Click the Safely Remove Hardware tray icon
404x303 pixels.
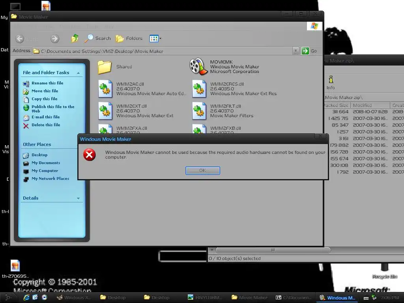[x=374, y=297]
